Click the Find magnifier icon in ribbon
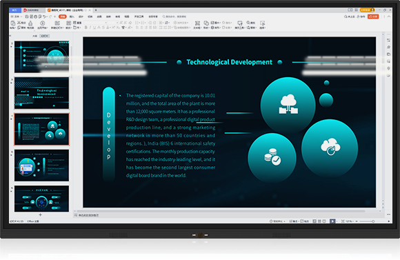The width and height of the screenshot is (400, 260). [248, 23]
